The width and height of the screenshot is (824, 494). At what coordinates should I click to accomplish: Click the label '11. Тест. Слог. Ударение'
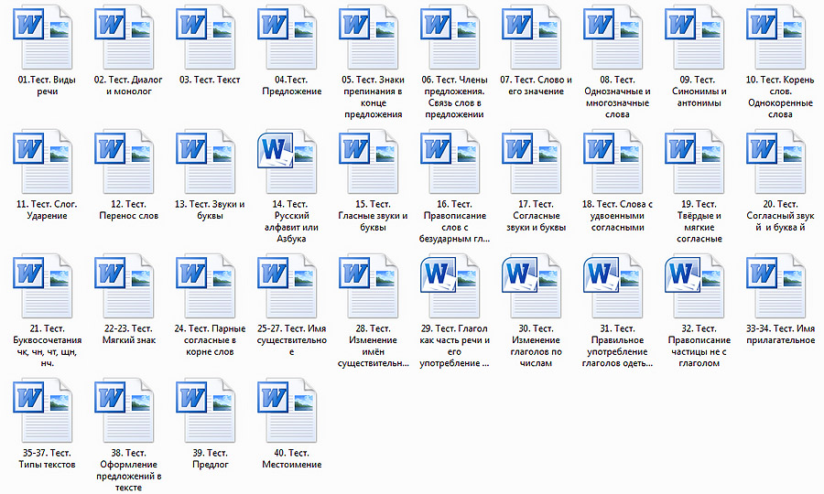click(x=47, y=210)
